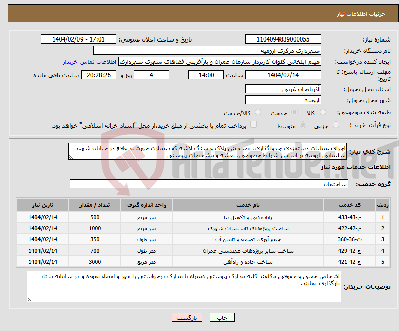Click the بازگشت back button

187,317
